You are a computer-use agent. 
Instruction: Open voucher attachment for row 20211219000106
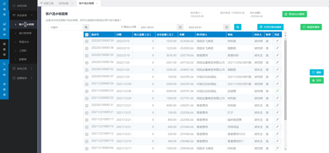pyautogui.click(x=277, y=148)
